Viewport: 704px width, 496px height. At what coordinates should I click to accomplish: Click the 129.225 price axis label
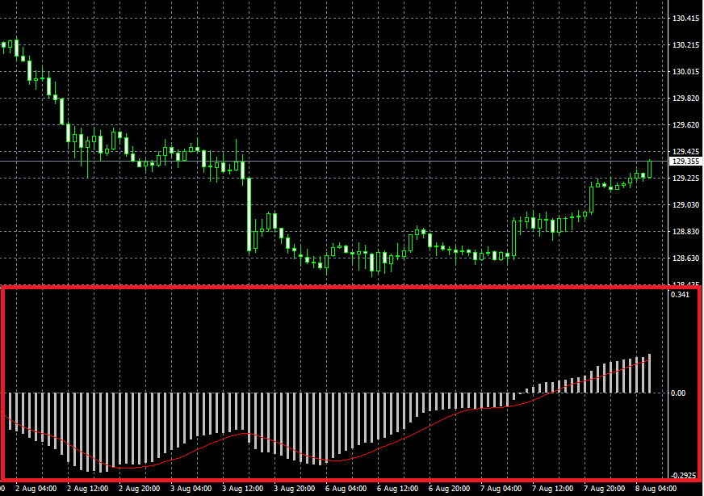(x=685, y=179)
